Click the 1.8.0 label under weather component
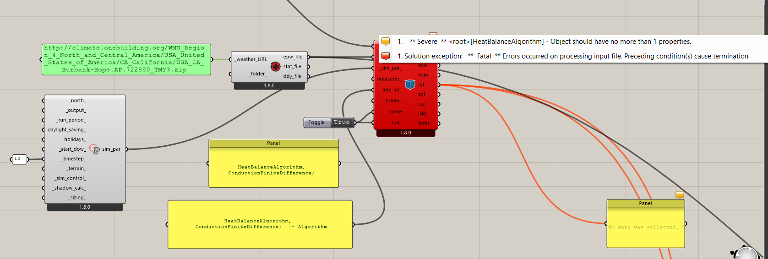The image size is (768, 259). coord(269,86)
